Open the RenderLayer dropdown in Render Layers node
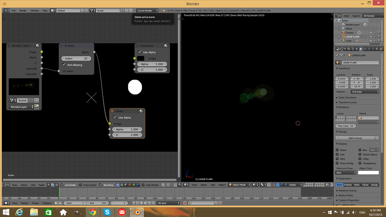Screen dimensions: 386x217 (x=21, y=107)
